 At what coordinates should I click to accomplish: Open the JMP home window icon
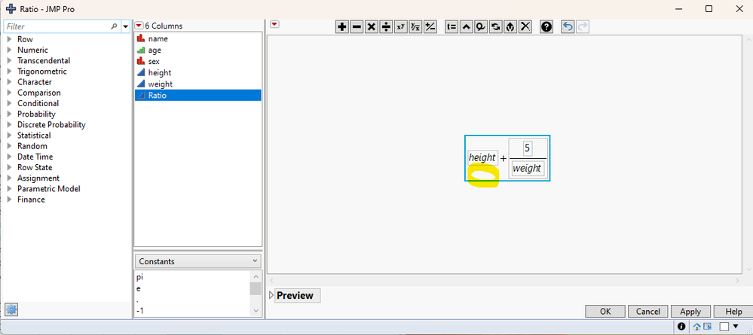coord(696,327)
